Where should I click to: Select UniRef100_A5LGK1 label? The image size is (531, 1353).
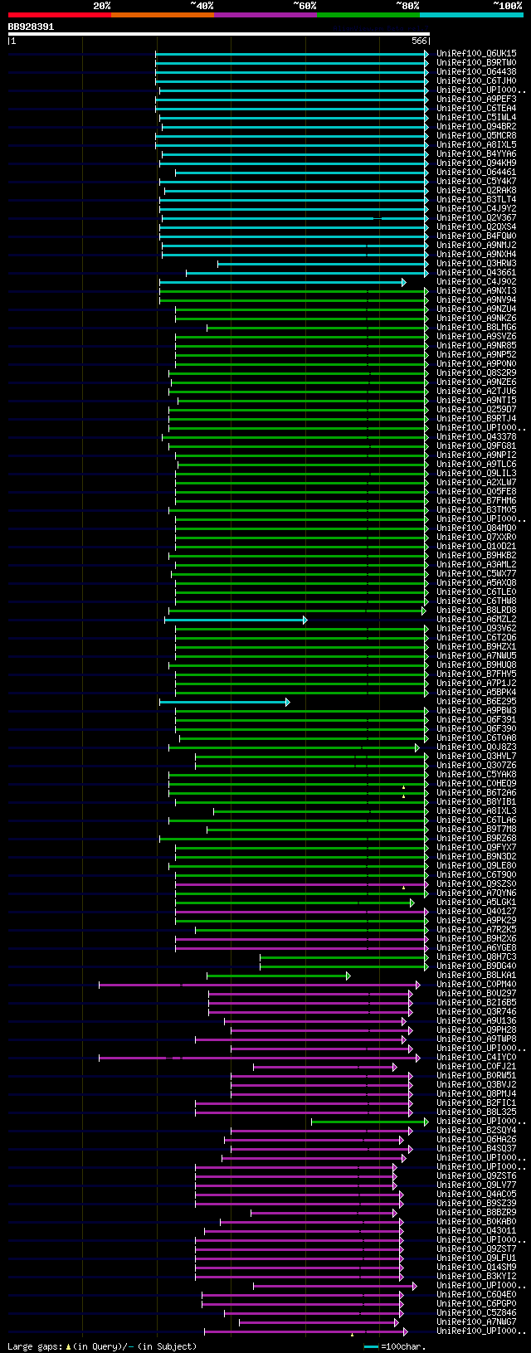pyautogui.click(x=476, y=903)
